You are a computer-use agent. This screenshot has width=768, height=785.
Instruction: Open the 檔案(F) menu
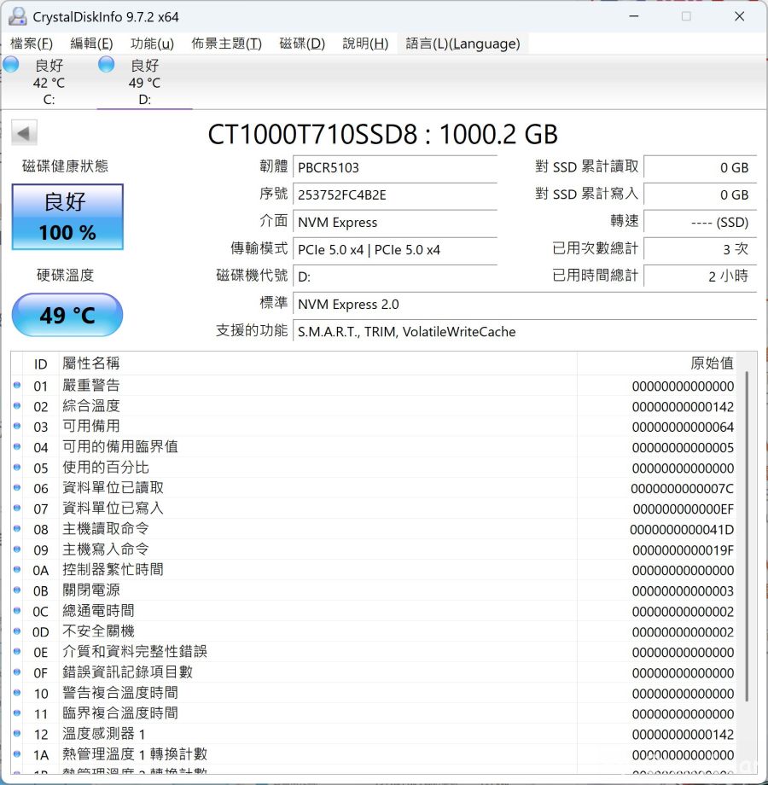[32, 44]
